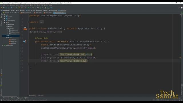Open the Build menu
This screenshot has height=103, width=183.
(x=31, y=5)
